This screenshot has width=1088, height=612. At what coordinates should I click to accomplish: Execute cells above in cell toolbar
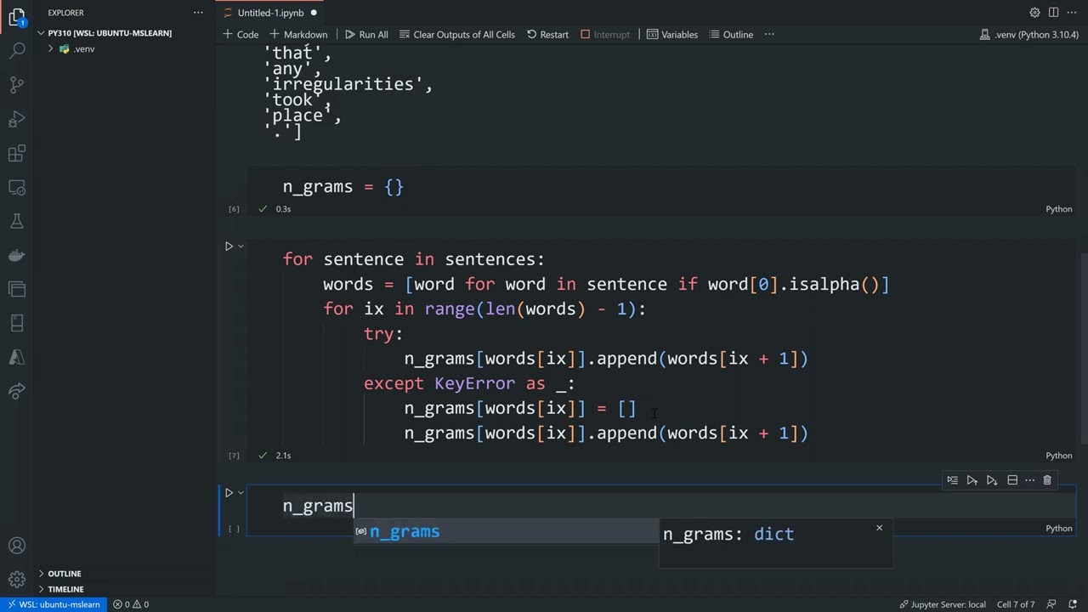(972, 480)
